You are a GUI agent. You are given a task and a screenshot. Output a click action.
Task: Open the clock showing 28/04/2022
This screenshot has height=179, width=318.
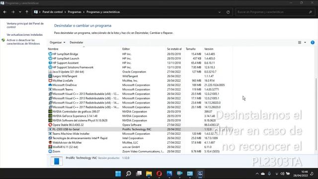[x=300, y=174]
